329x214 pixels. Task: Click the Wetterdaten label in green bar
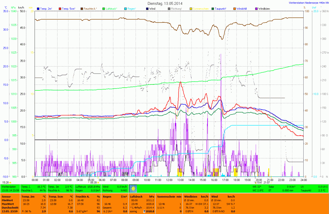click(9, 186)
